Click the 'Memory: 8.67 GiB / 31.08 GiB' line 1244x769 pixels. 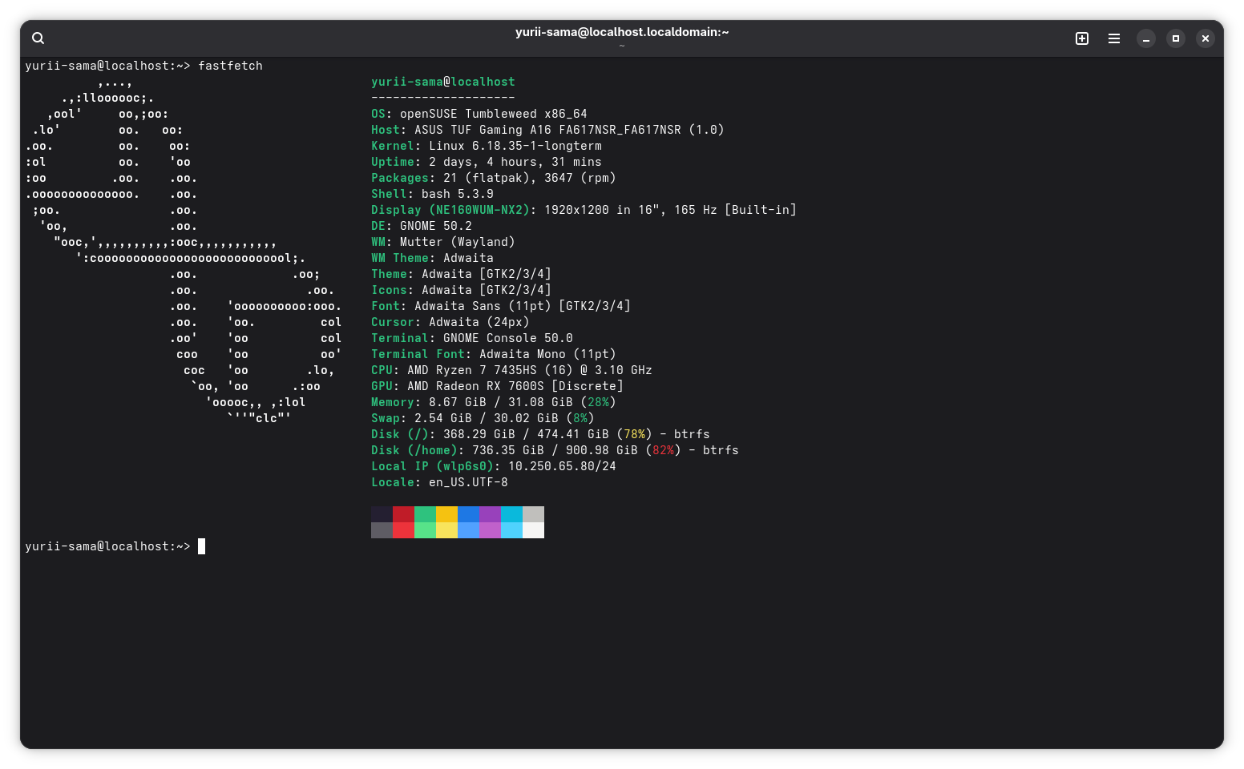[494, 402]
